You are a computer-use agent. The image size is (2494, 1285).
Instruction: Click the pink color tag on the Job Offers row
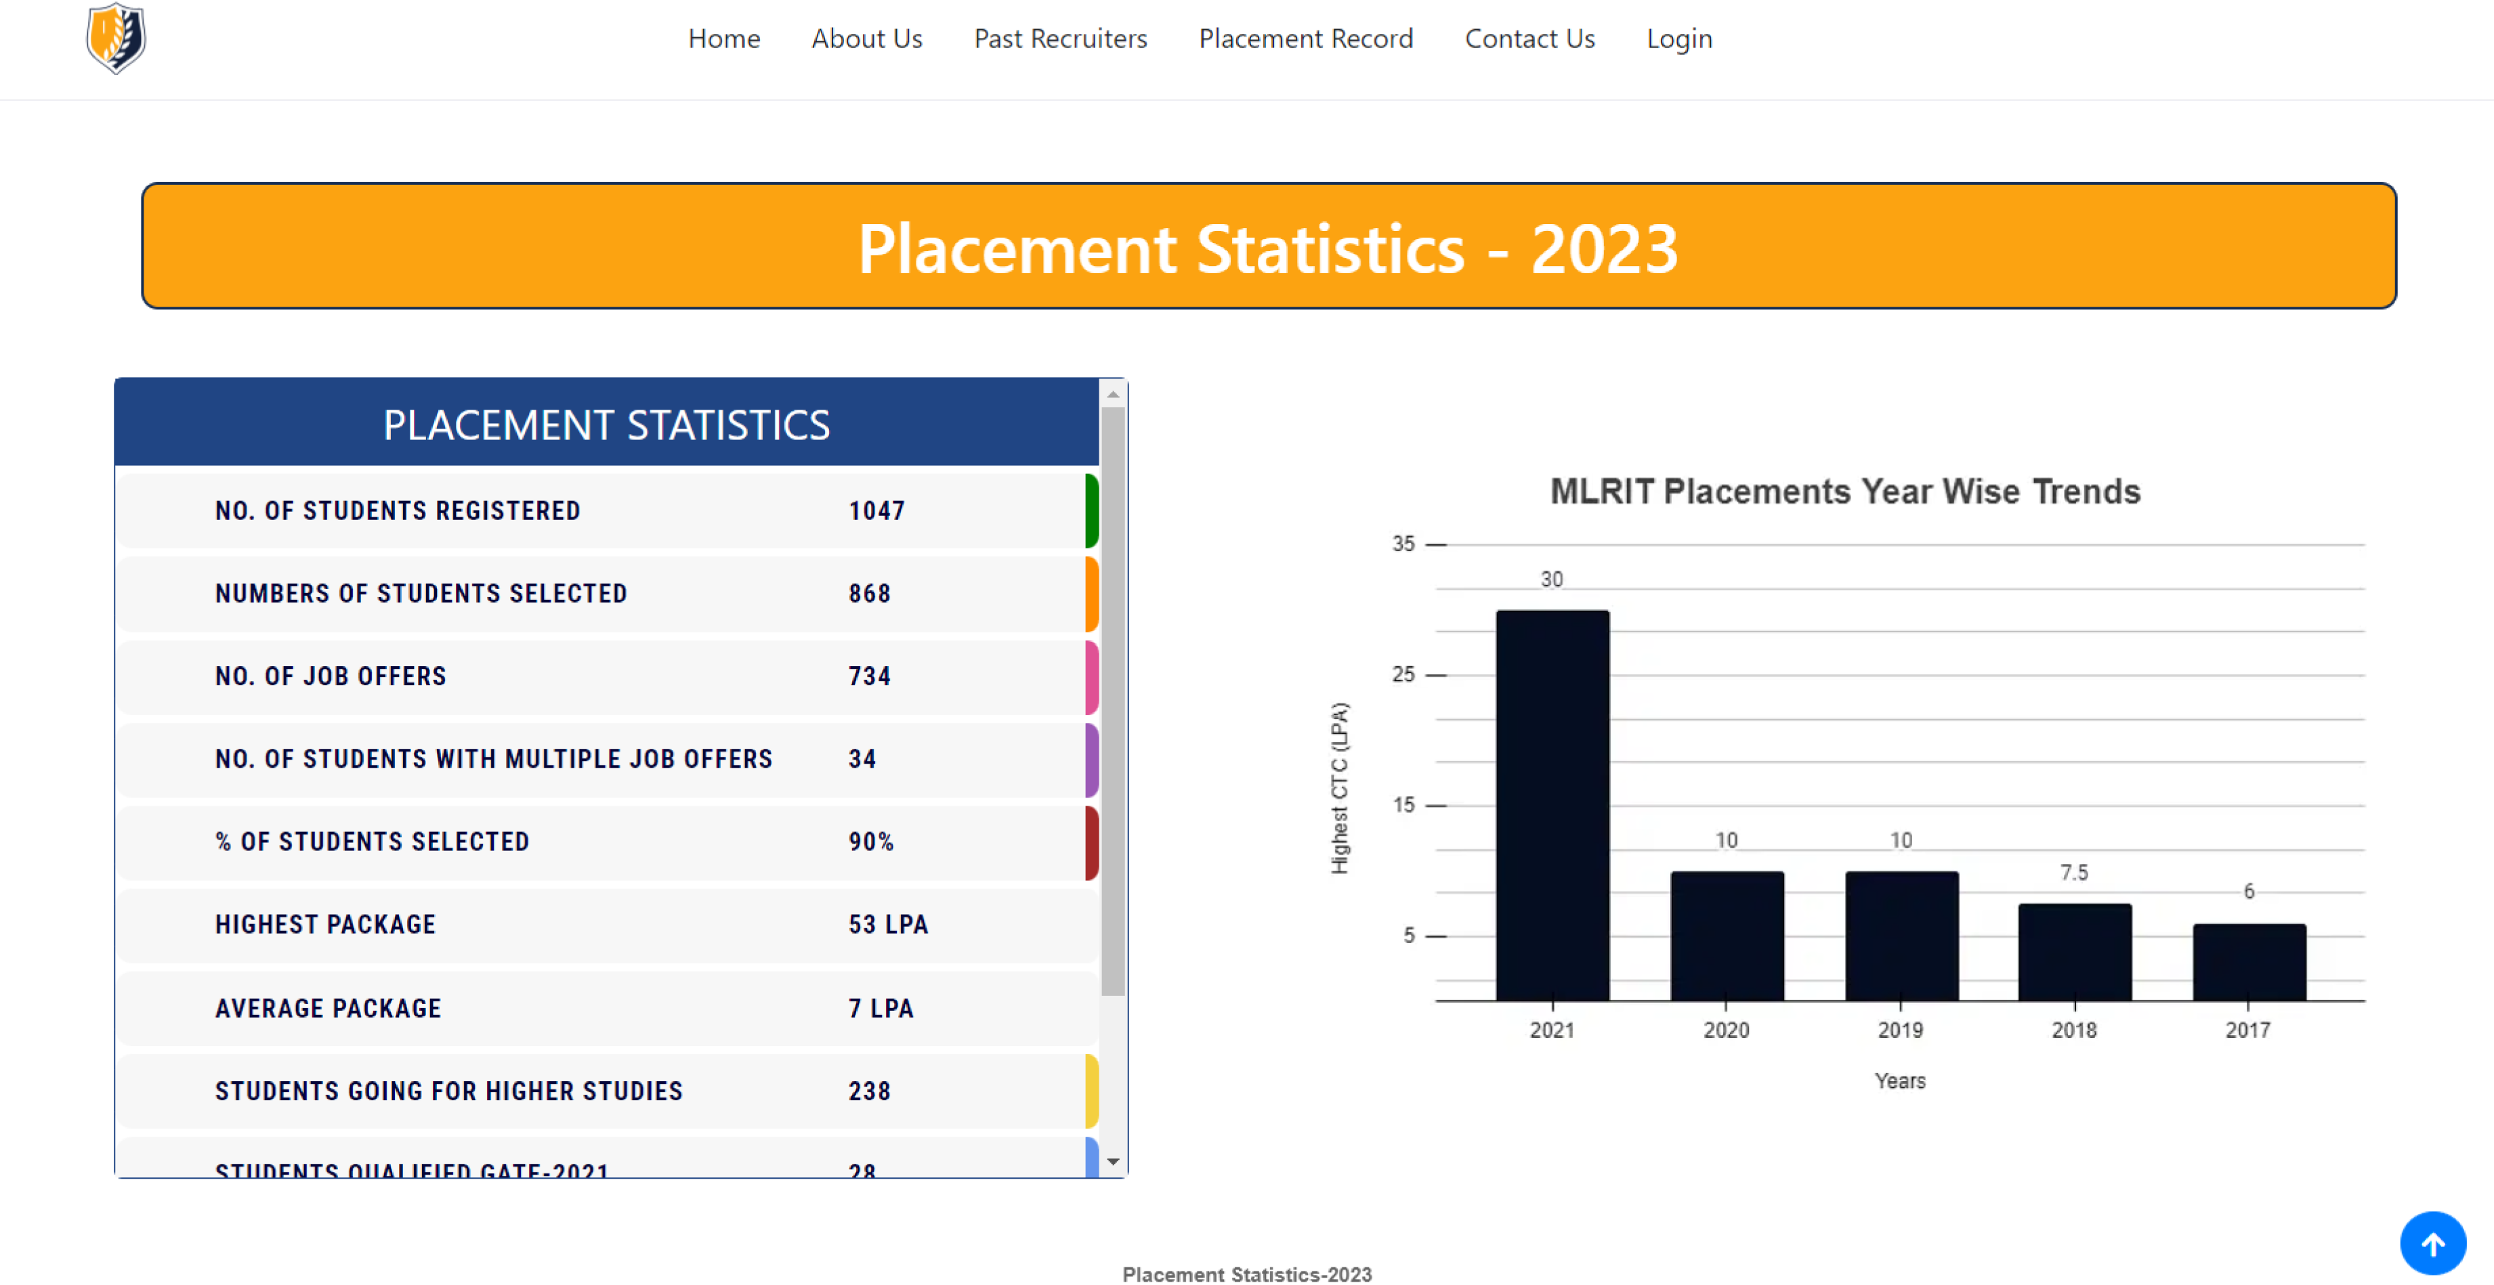1092,676
